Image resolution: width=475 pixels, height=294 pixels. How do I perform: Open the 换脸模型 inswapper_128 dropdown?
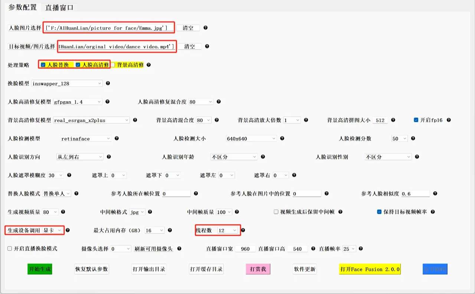pos(67,84)
